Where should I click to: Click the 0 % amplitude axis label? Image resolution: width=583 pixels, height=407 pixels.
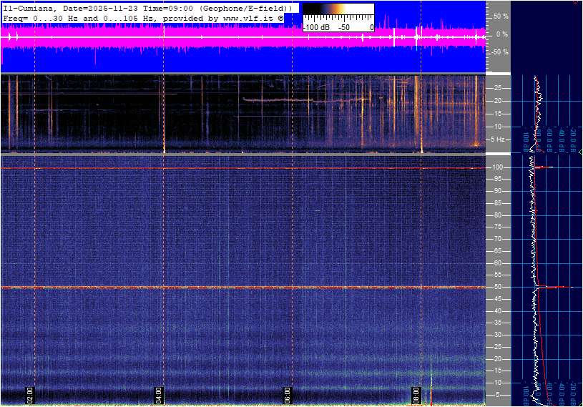coord(501,34)
